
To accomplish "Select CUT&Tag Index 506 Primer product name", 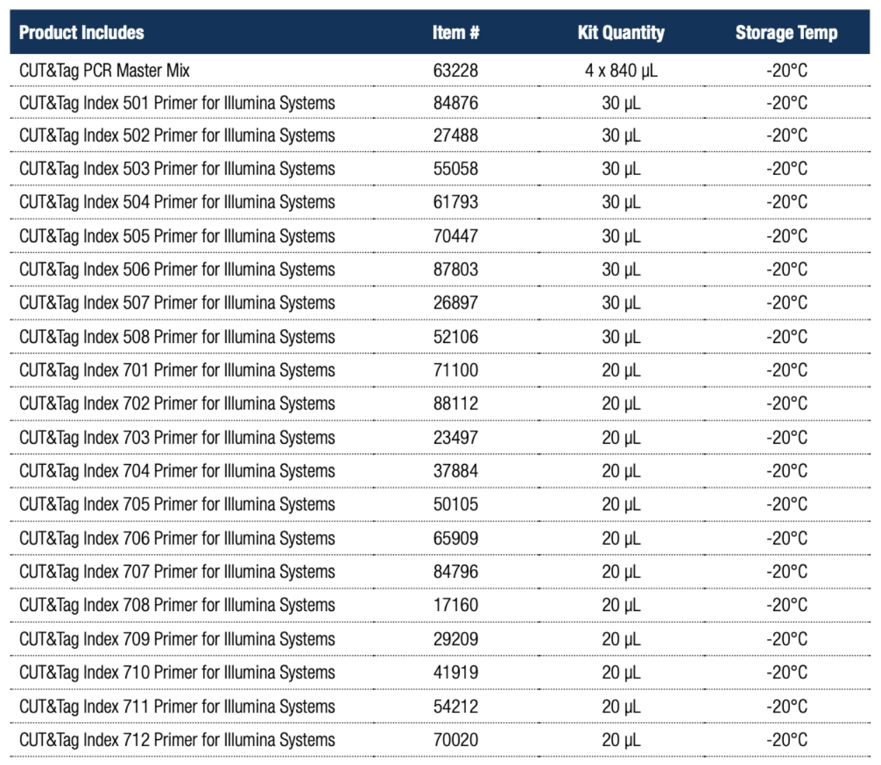I will pos(177,269).
